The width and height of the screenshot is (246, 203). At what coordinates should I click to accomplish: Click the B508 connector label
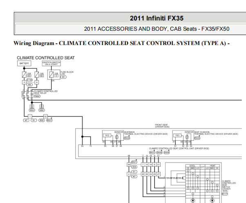159,153
